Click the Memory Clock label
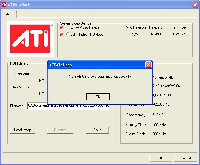The height and width of the screenshot is (165, 200). coord(136,125)
